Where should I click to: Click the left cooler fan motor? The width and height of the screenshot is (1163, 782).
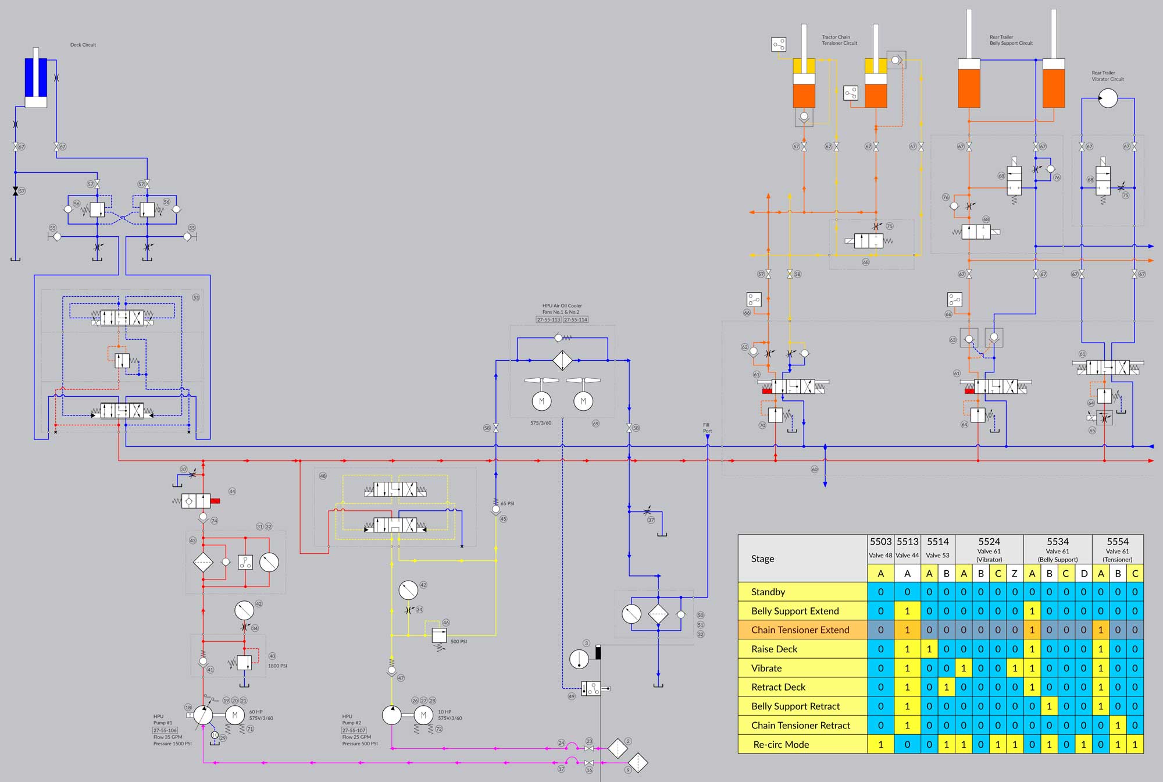point(541,401)
